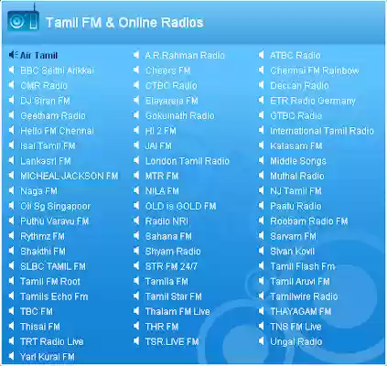Select TRT Radio Live station

coord(52,341)
